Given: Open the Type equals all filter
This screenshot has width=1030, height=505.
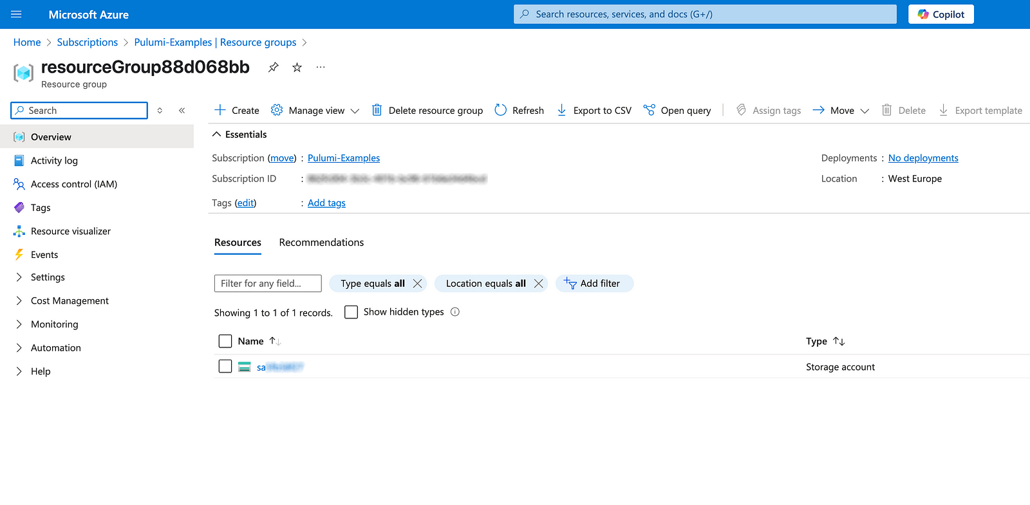Looking at the screenshot, I should coord(373,284).
